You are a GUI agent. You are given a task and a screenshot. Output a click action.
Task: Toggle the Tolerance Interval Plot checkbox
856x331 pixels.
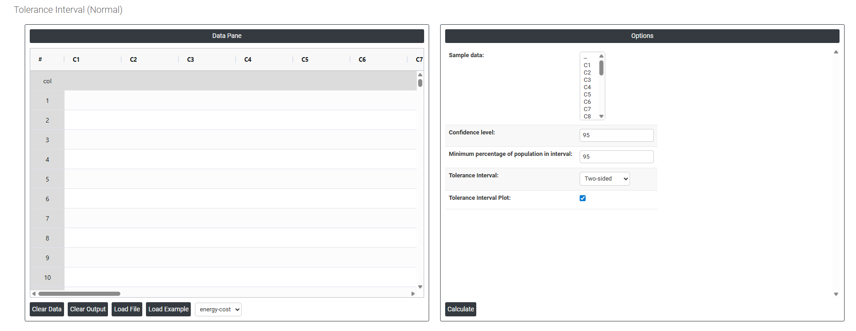click(x=582, y=198)
